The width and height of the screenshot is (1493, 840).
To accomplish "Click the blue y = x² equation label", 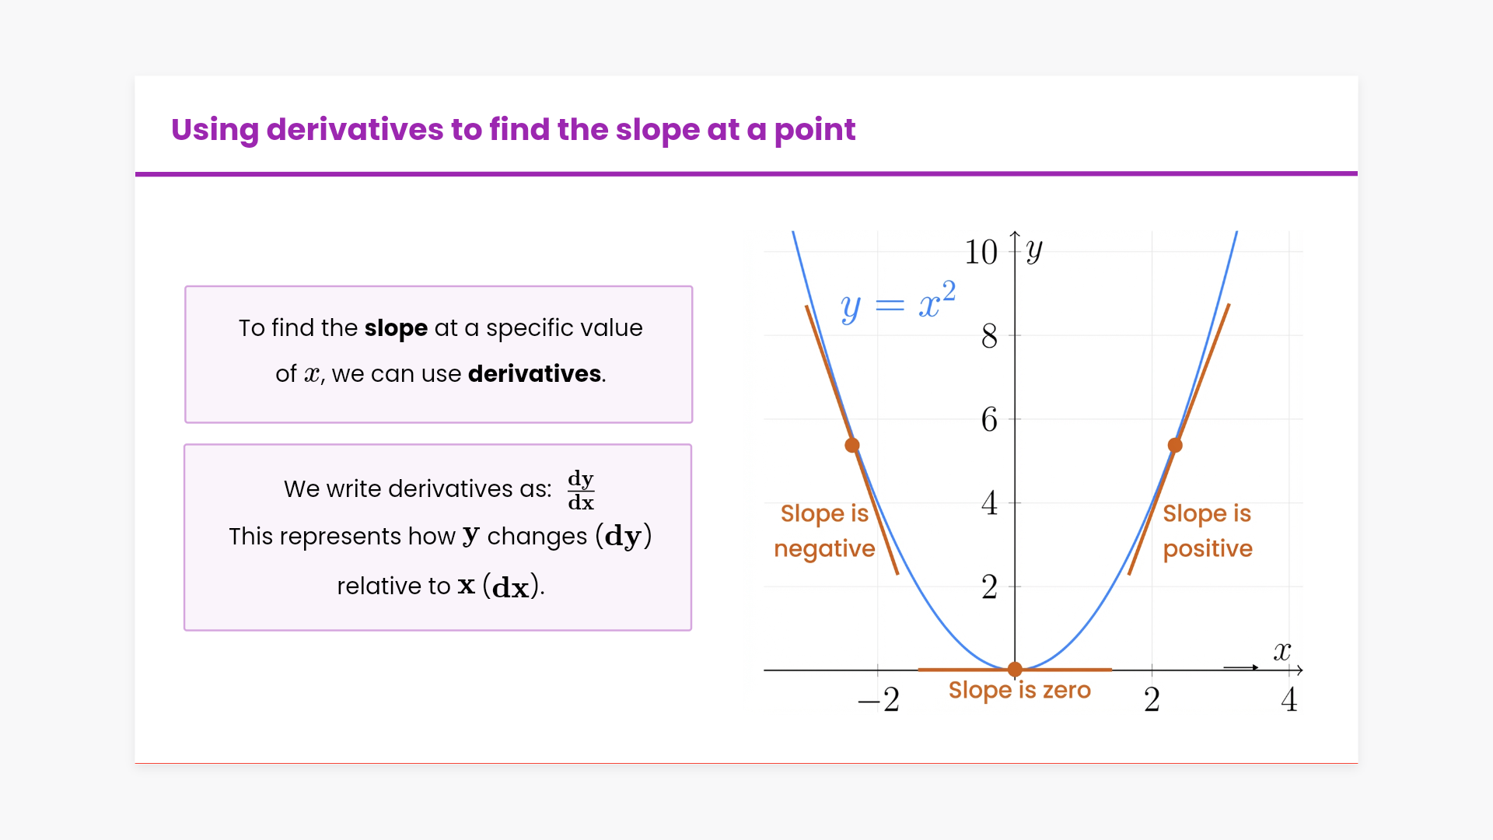I will tap(898, 302).
